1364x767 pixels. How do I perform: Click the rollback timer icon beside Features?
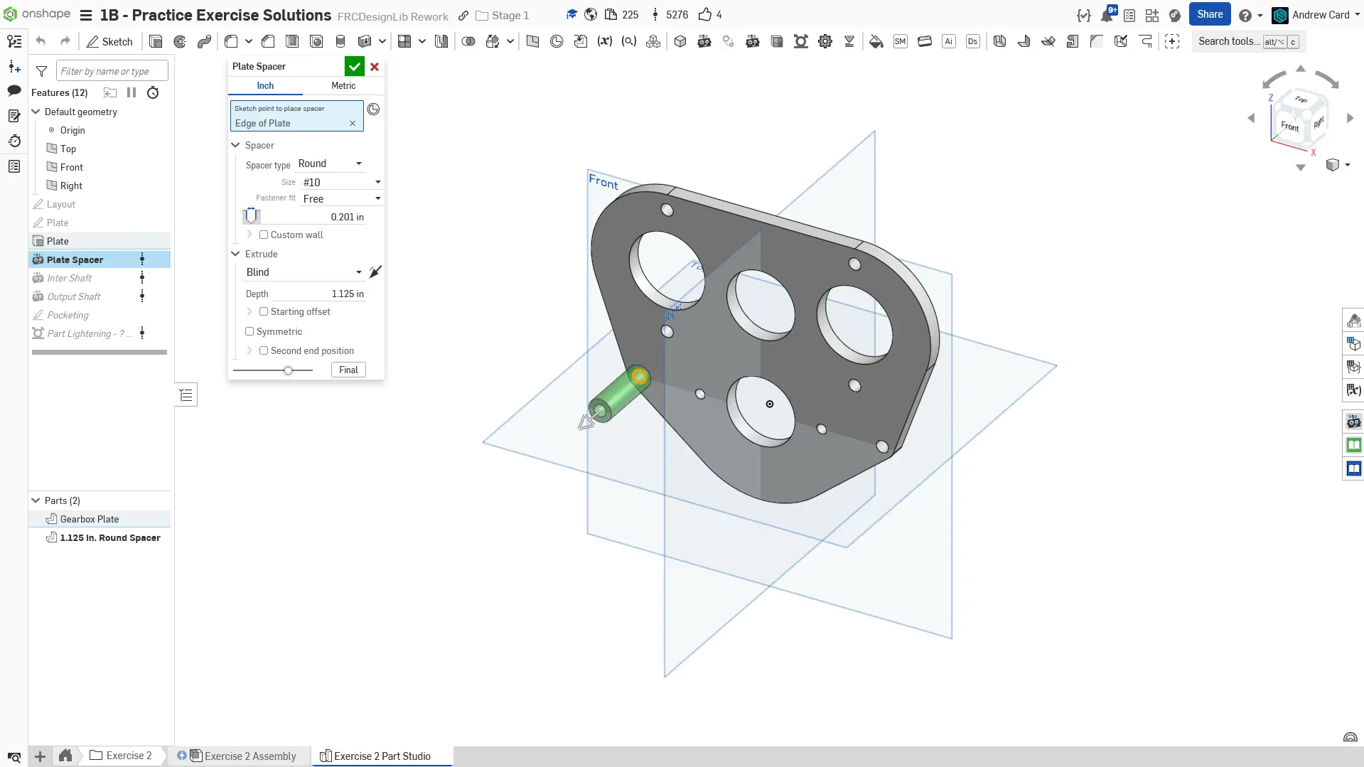point(153,93)
